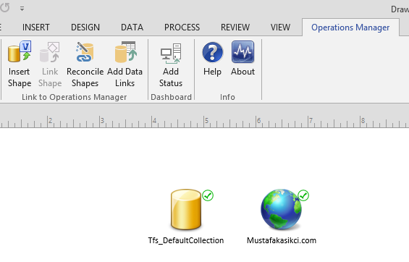Click the green health checkmark on the database
Image resolution: width=409 pixels, height=262 pixels.
coord(208,195)
